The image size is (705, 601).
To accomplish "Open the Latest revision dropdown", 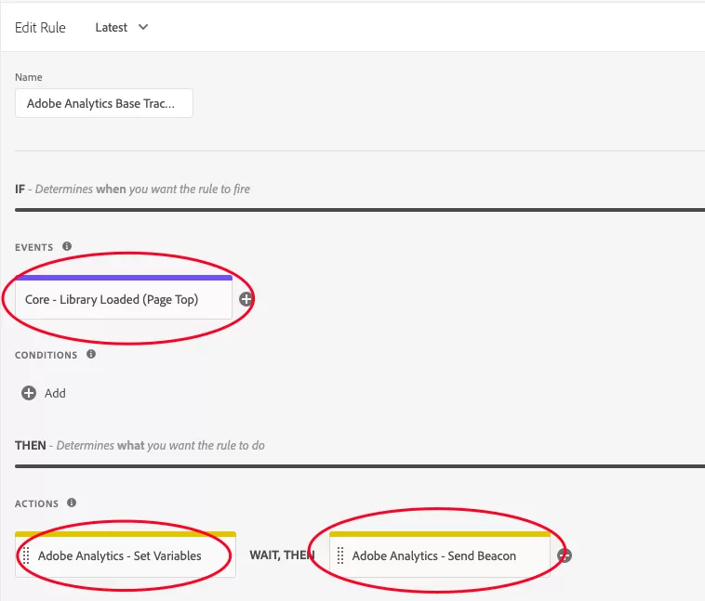I will tap(122, 27).
